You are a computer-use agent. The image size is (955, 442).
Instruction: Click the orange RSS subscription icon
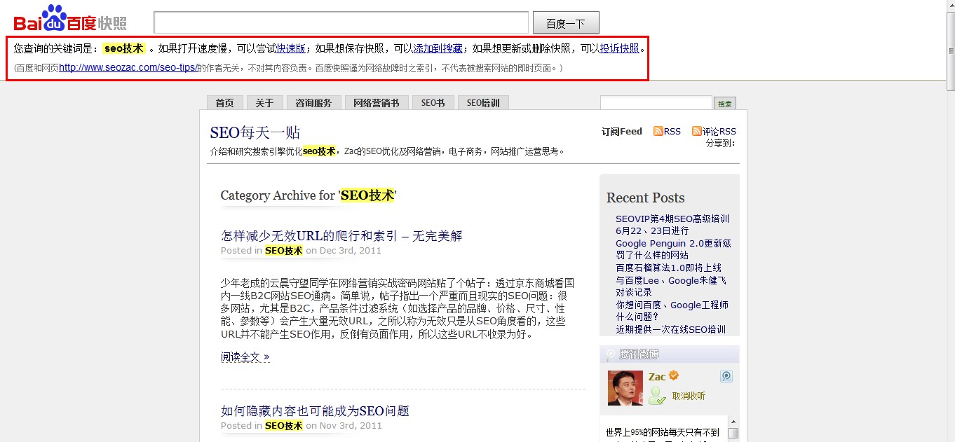658,131
